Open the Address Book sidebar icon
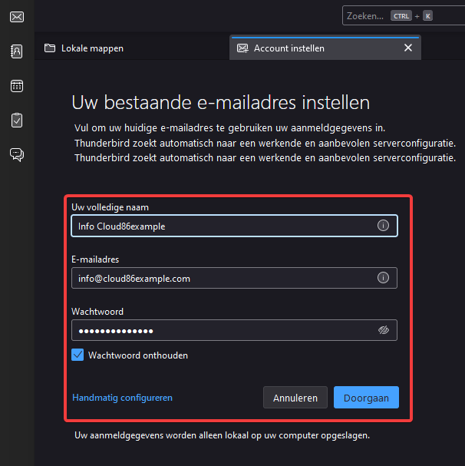Image resolution: width=465 pixels, height=466 pixels. tap(17, 51)
